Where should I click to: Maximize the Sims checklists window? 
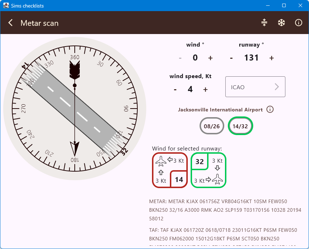tap(284, 5)
